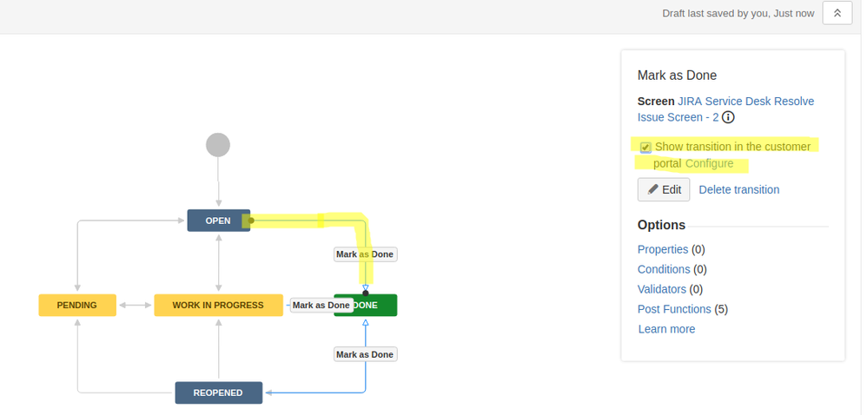The width and height of the screenshot is (867, 415).
Task: Open the Properties option
Action: [x=663, y=249]
